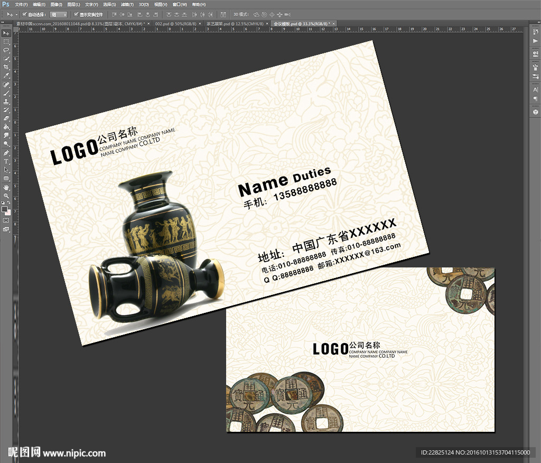Open the Brush Presets panel icon
Screen dimensions: 541x463
(x=536, y=67)
